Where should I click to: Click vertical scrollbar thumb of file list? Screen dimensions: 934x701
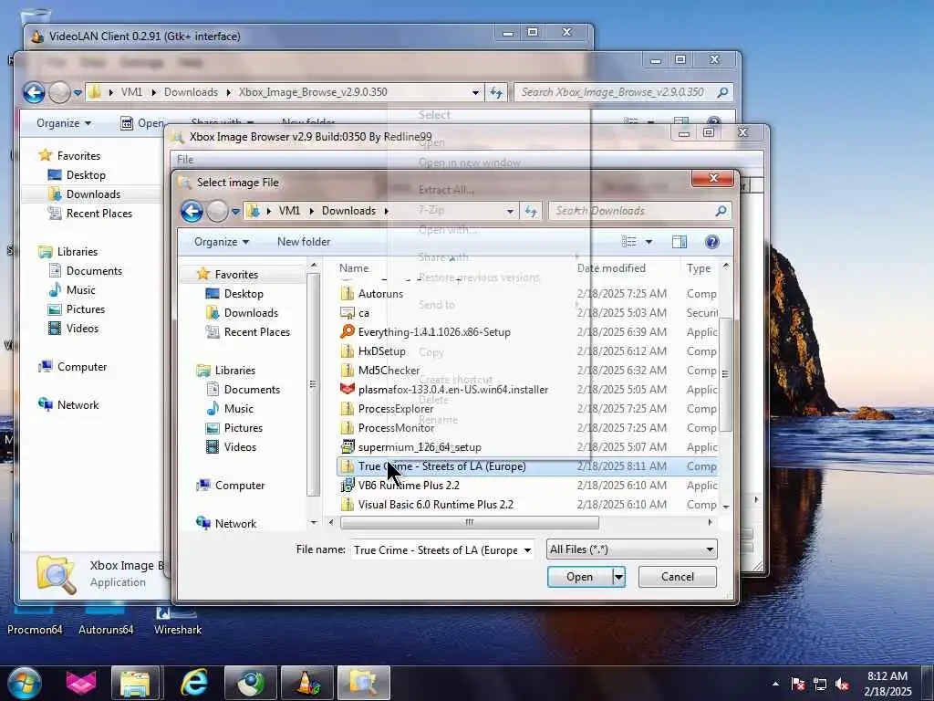[x=725, y=373]
